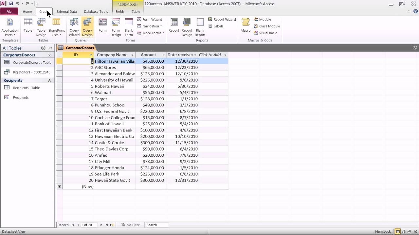
Task: Open the File tab
Action: pos(9,11)
